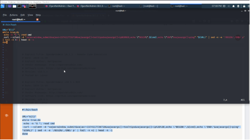Screen dimensions: 250x140
Task: Select the 'root@kali: ~' terminal tab
Action: 18,19
